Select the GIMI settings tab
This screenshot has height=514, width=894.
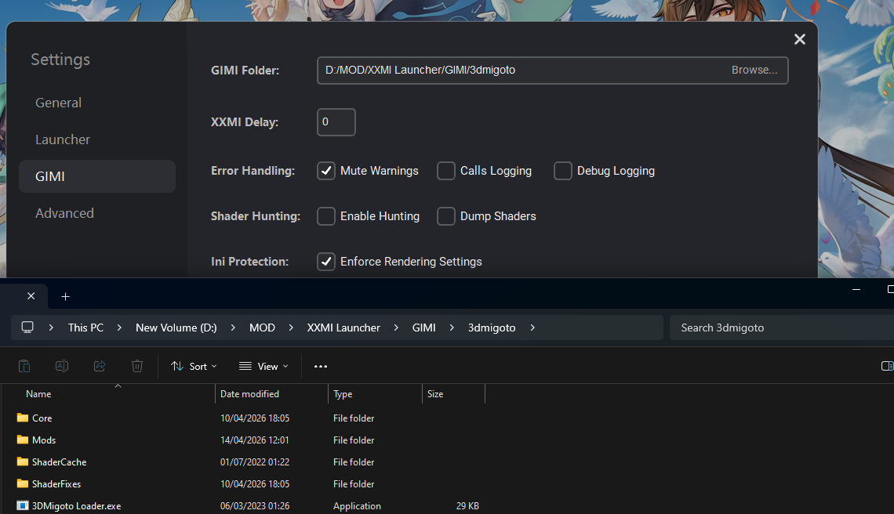(97, 176)
